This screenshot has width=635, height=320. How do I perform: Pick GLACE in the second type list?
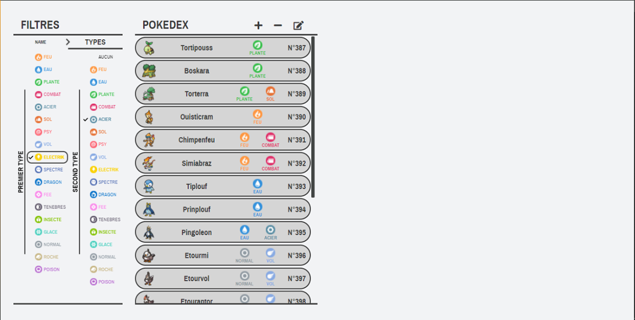click(101, 245)
